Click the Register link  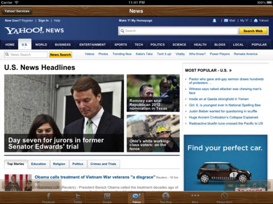click(x=27, y=20)
